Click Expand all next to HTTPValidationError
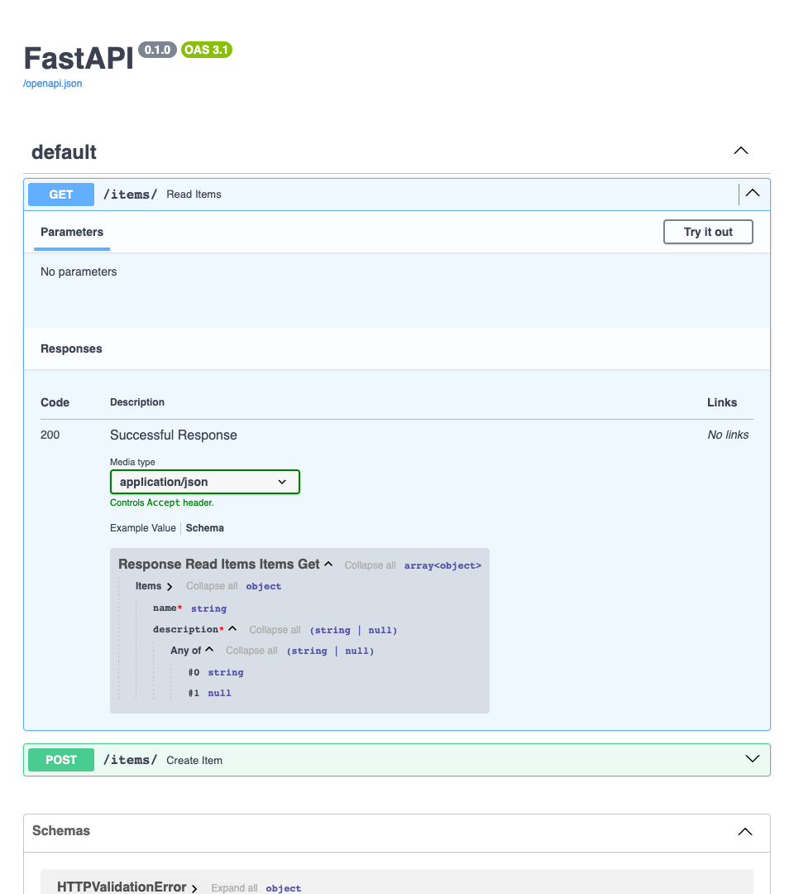 click(x=234, y=888)
